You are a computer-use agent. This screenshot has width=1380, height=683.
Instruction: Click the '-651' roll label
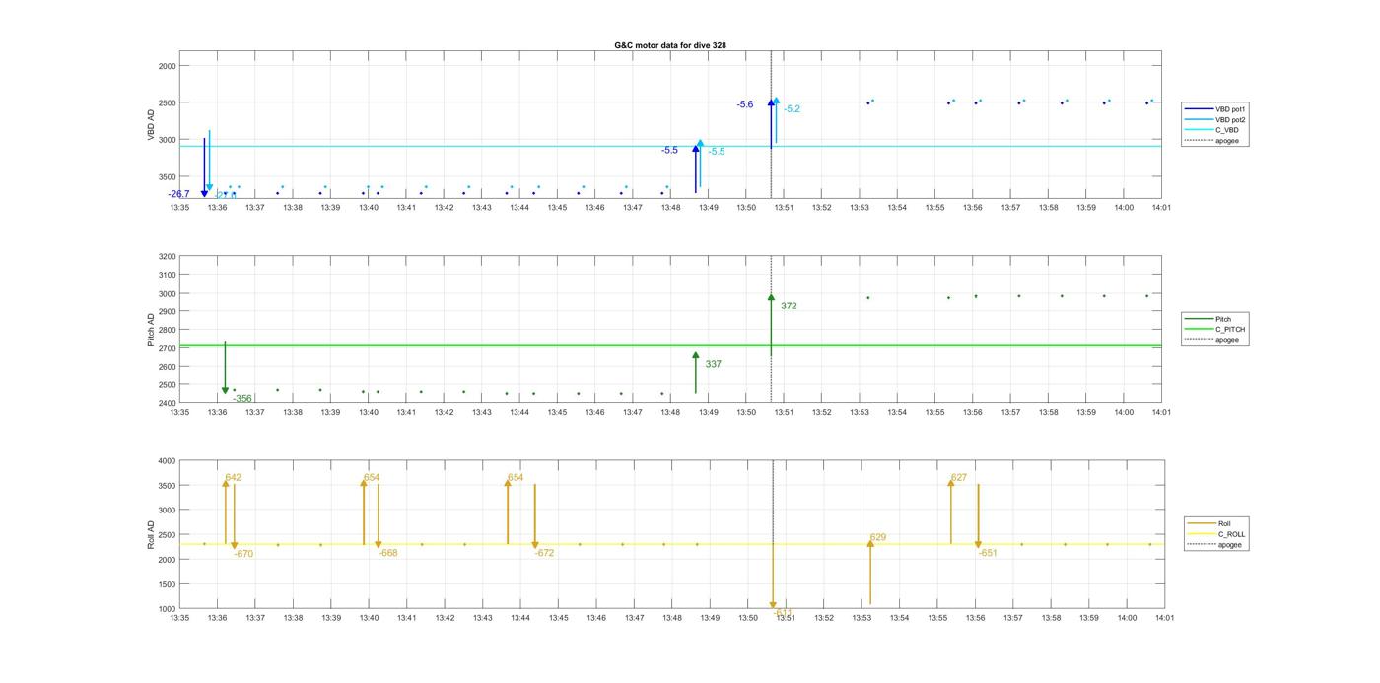coord(988,553)
